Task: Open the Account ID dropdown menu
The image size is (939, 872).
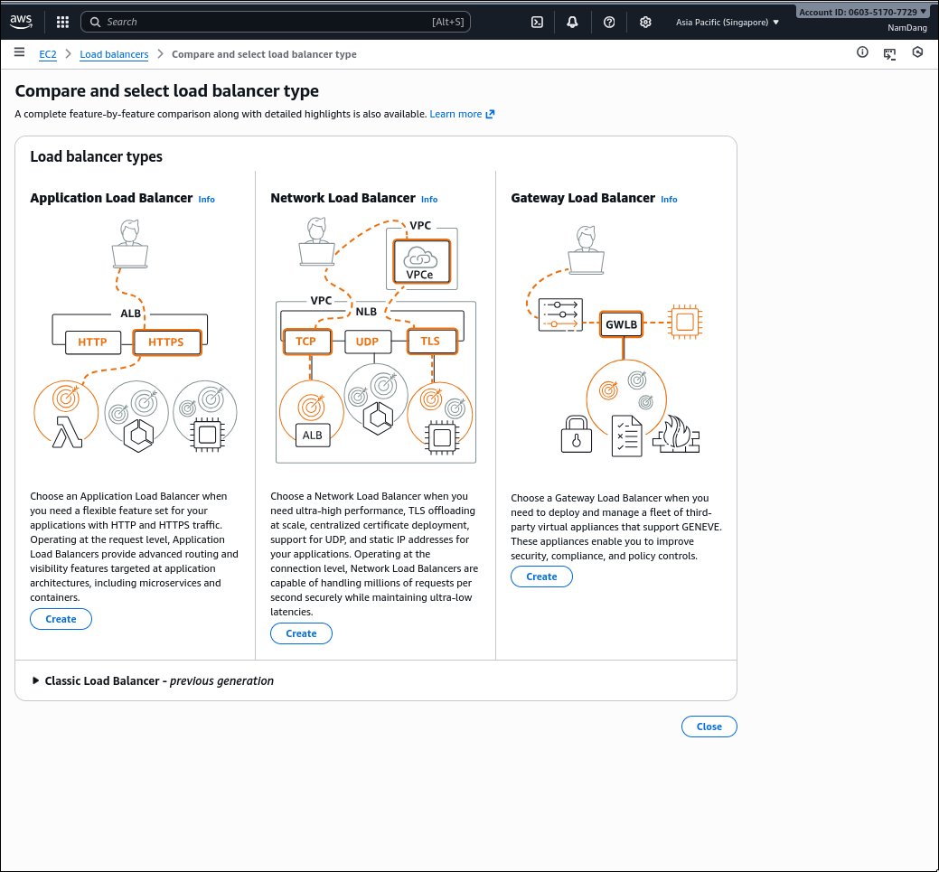Action: coord(862,12)
